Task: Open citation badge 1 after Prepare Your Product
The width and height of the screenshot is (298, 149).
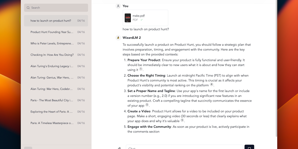Action: click(141, 69)
